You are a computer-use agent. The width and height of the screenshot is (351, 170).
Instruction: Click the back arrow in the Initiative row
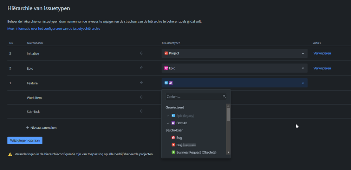(142, 53)
